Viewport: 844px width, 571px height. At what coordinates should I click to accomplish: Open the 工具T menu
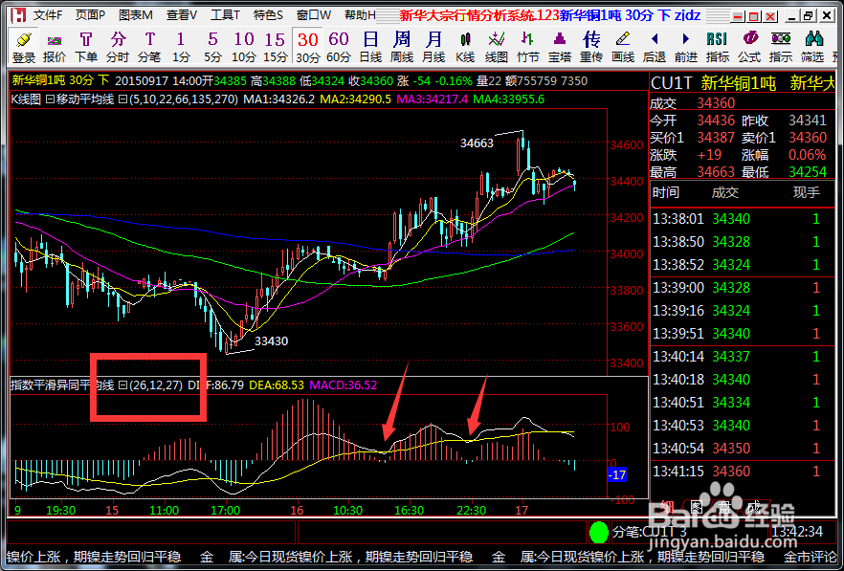click(225, 15)
